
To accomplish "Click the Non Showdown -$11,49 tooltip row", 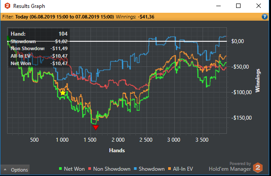I will click(x=39, y=48).
